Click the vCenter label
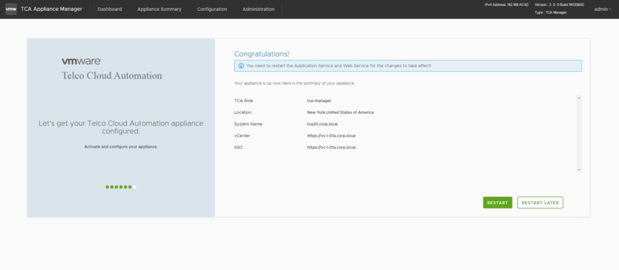619x270 pixels. (242, 136)
